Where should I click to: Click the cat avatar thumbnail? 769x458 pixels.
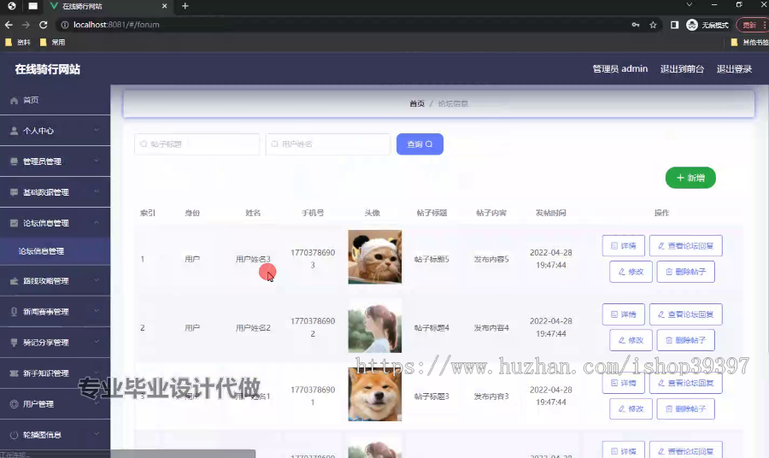pos(375,257)
